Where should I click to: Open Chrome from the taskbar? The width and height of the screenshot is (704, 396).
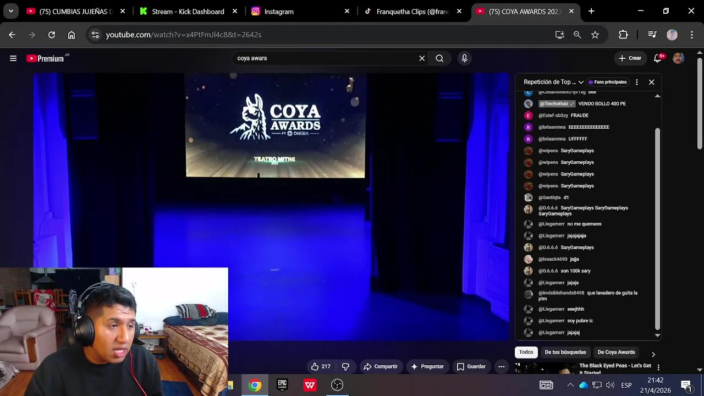coord(255,385)
